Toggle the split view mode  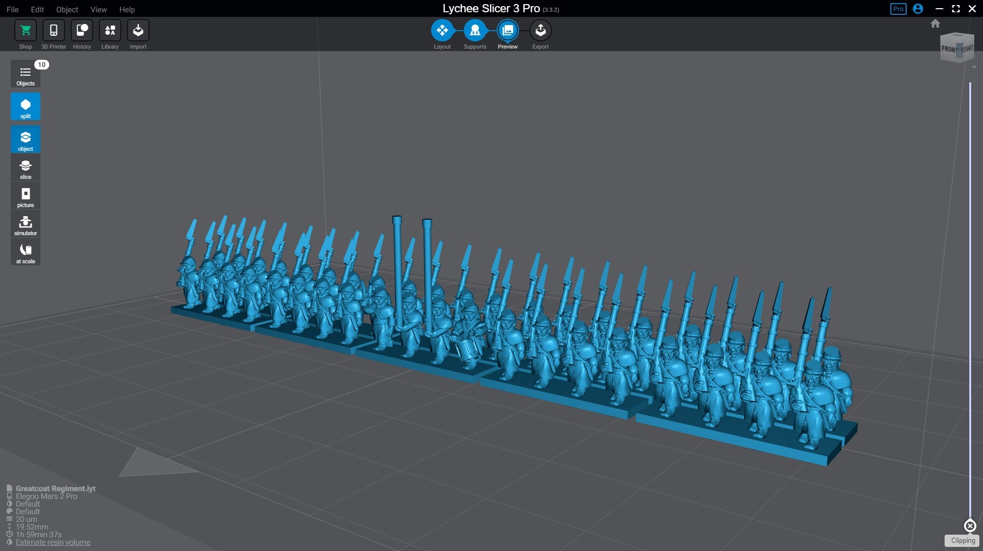click(x=25, y=107)
